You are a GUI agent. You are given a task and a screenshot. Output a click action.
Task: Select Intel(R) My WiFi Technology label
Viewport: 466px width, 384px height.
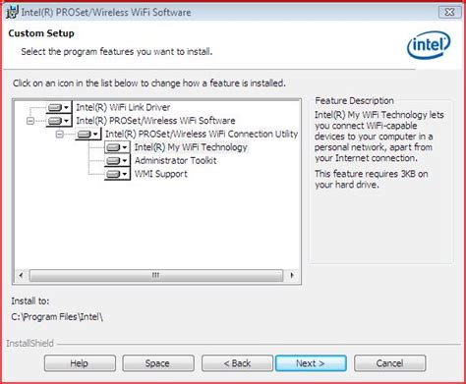pyautogui.click(x=191, y=147)
